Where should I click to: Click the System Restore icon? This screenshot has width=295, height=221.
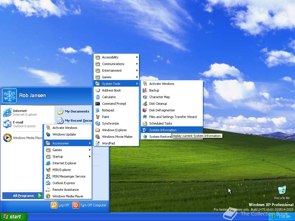point(145,137)
